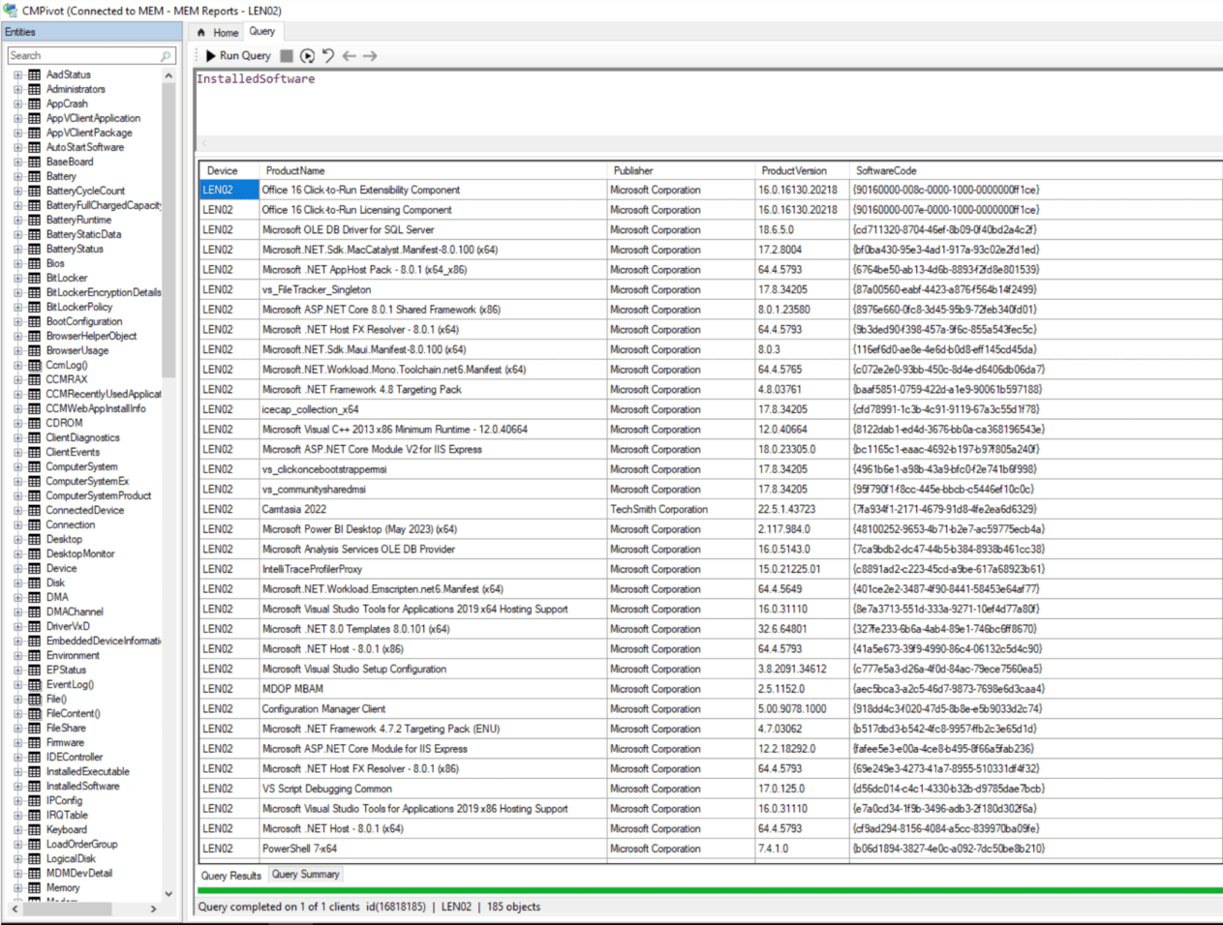
Task: Click the AppCrash table icon
Action: click(34, 104)
